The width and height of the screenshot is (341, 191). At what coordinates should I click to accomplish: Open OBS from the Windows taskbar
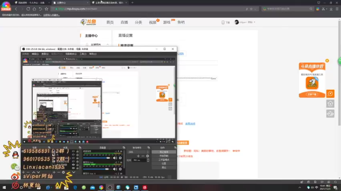tap(110, 188)
